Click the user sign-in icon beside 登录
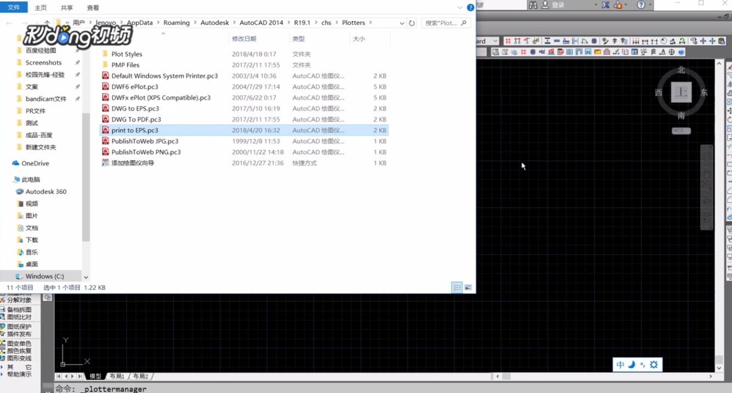The width and height of the screenshot is (732, 393). click(545, 4)
